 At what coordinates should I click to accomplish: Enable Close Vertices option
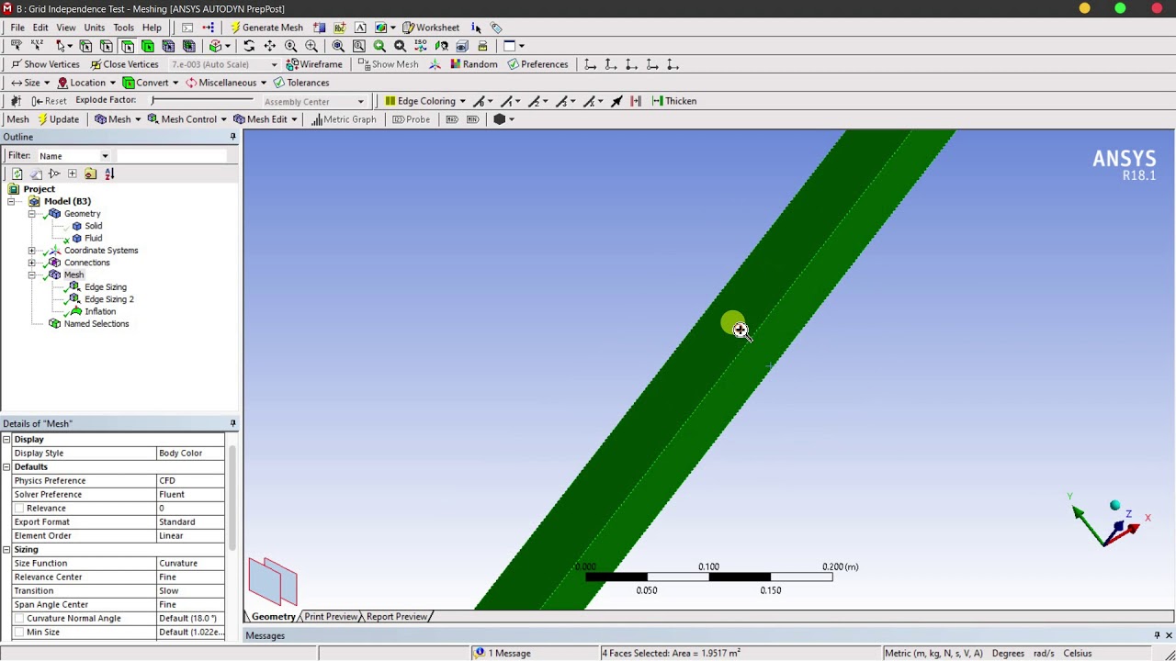point(124,64)
